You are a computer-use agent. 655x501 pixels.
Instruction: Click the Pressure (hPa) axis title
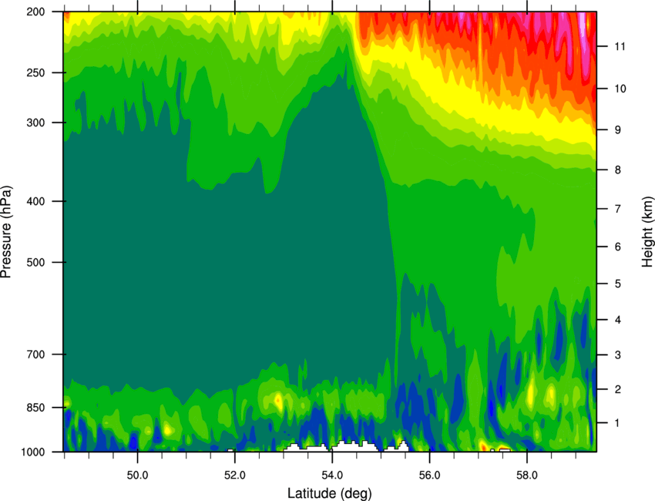pyautogui.click(x=6, y=231)
